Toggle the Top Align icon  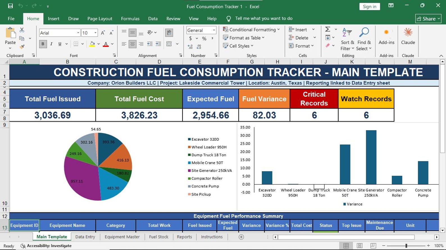pos(124,32)
